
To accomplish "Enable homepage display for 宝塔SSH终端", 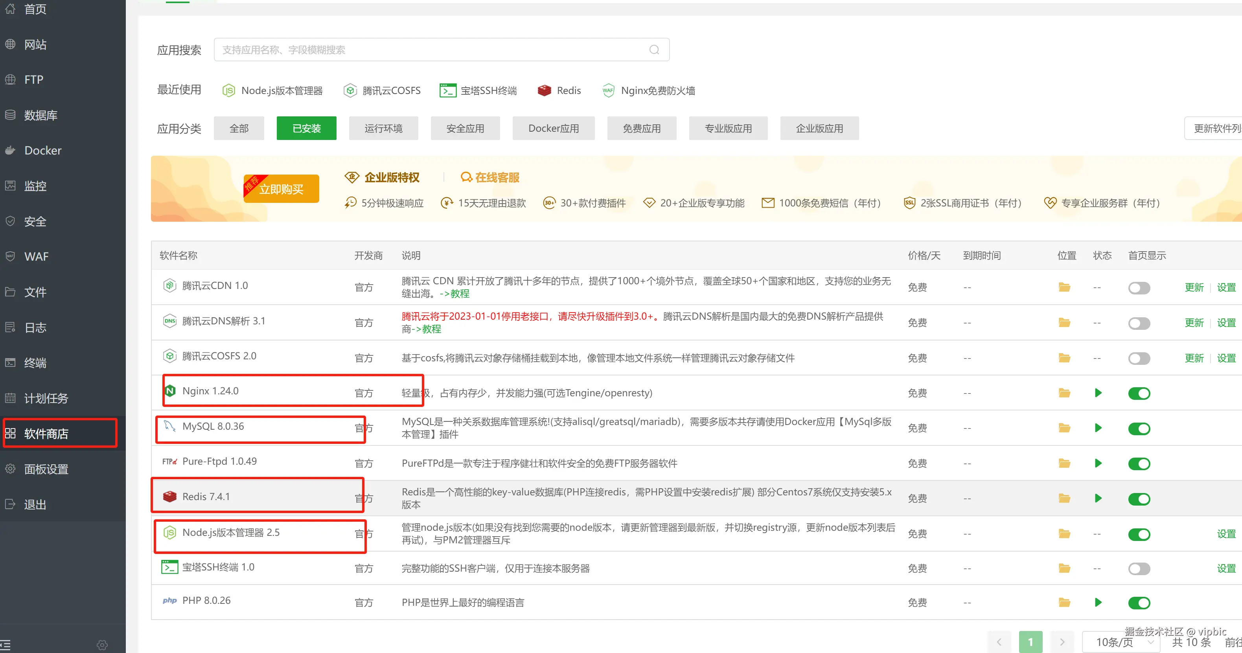I will (1139, 569).
